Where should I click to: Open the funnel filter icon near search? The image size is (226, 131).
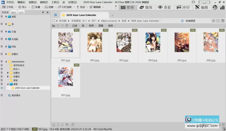[223, 21]
